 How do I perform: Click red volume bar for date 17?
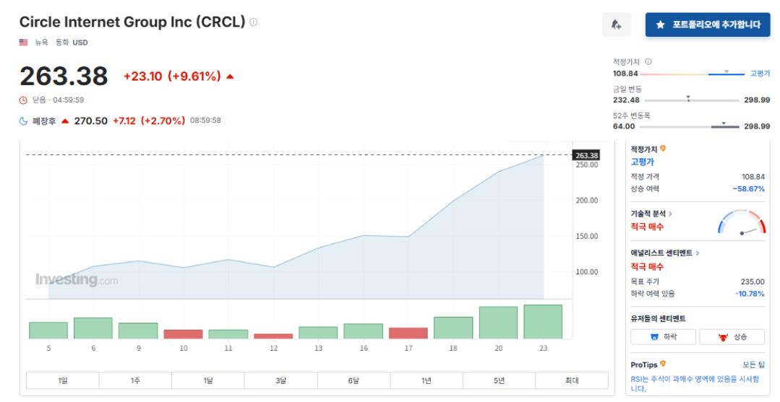[408, 333]
